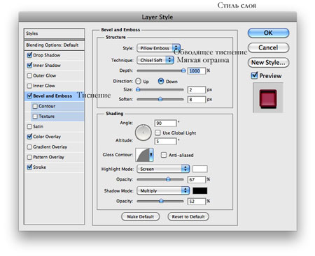Click the OK button
Screen dimensions: 315x256
click(268, 33)
